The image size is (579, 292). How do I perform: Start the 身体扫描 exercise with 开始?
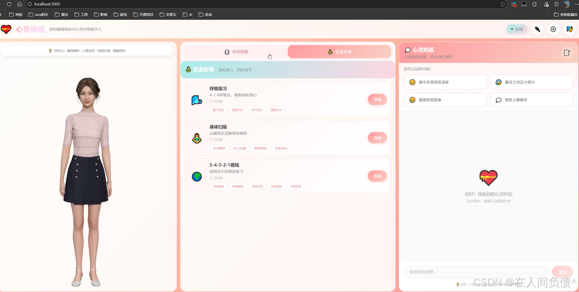coord(377,138)
